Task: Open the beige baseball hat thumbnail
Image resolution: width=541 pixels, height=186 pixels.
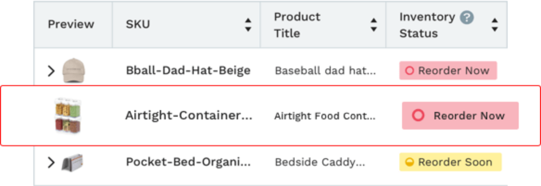Action: point(74,70)
